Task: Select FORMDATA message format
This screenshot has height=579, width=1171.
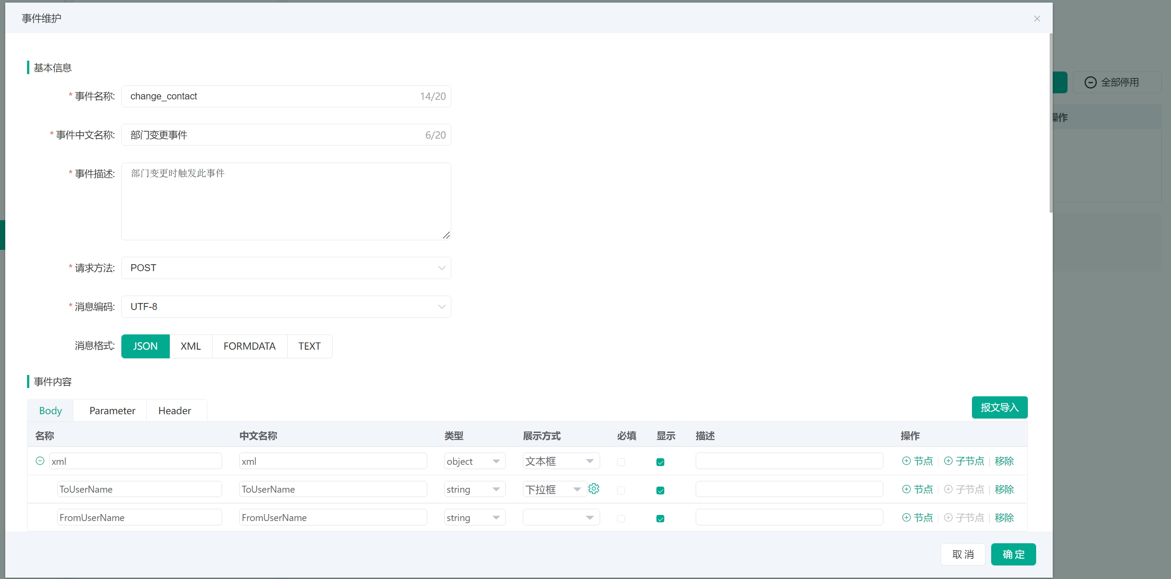Action: tap(250, 346)
